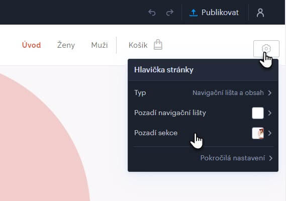Screen dimensions: 286x201
Task: Click the Pozadí sekce image thumbnail
Action: coord(258,133)
